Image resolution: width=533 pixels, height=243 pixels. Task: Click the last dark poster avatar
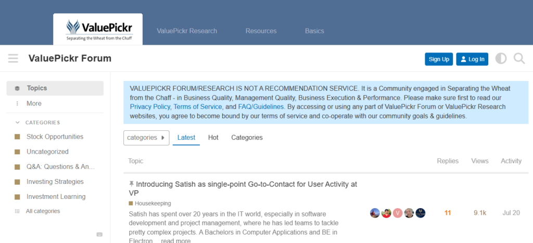[x=421, y=213]
